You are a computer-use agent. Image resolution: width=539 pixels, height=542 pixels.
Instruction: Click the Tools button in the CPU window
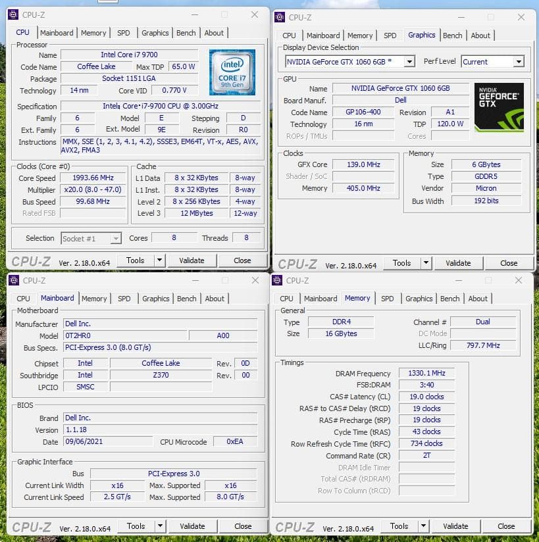click(136, 260)
